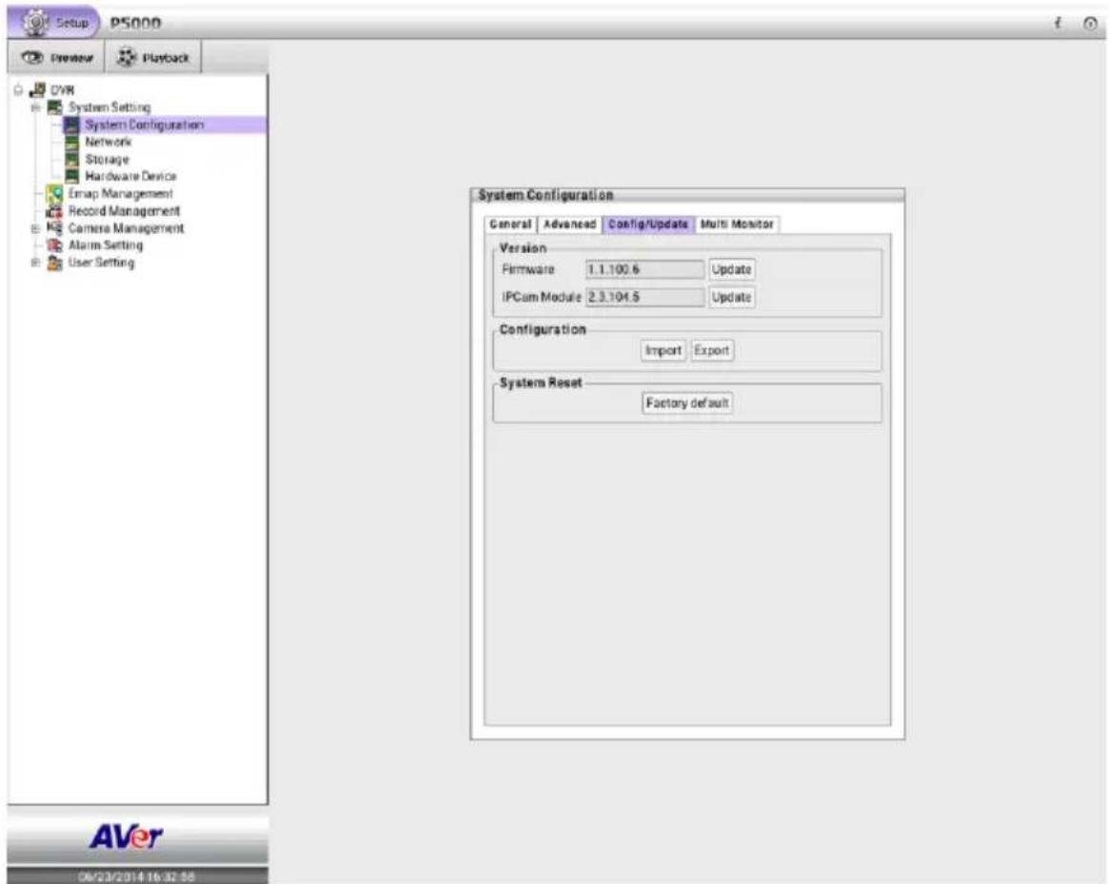Click the date and time status text
This screenshot has width=1109, height=884.
tap(136, 877)
